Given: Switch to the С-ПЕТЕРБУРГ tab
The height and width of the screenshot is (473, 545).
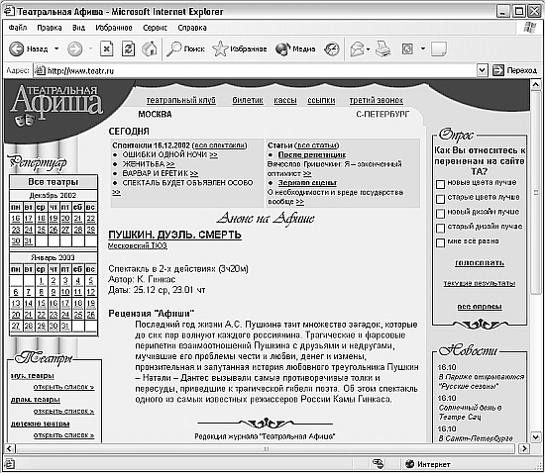Looking at the screenshot, I should [x=382, y=114].
